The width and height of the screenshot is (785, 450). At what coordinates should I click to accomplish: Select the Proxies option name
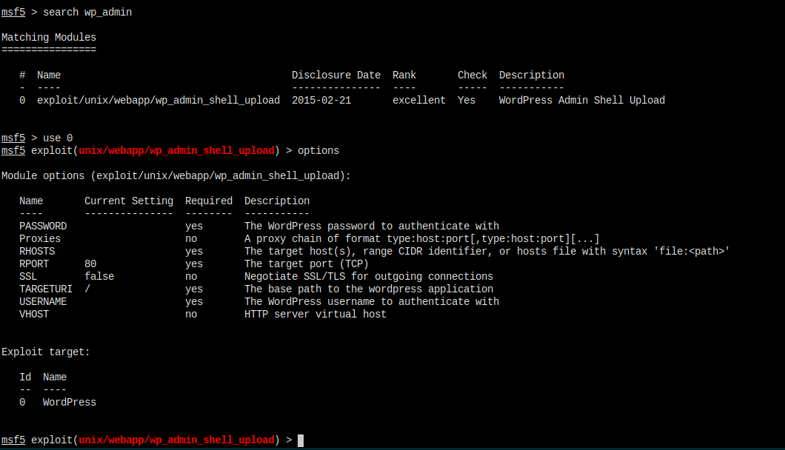click(40, 239)
